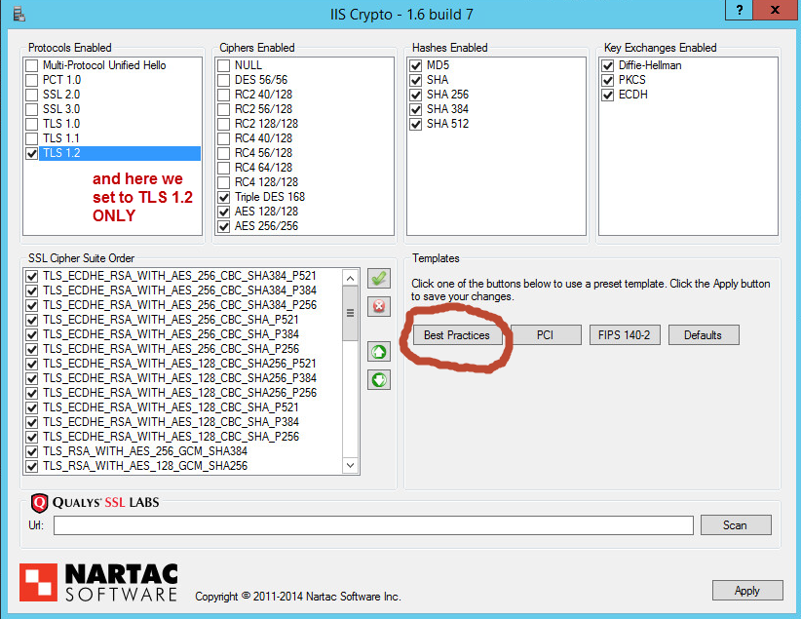Enable RC4 64/128 cipher
The height and width of the screenshot is (619, 801).
click(x=223, y=168)
